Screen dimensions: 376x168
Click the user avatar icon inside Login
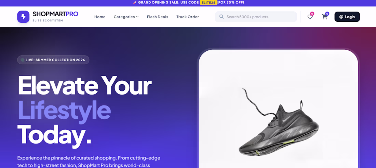pos(341,17)
